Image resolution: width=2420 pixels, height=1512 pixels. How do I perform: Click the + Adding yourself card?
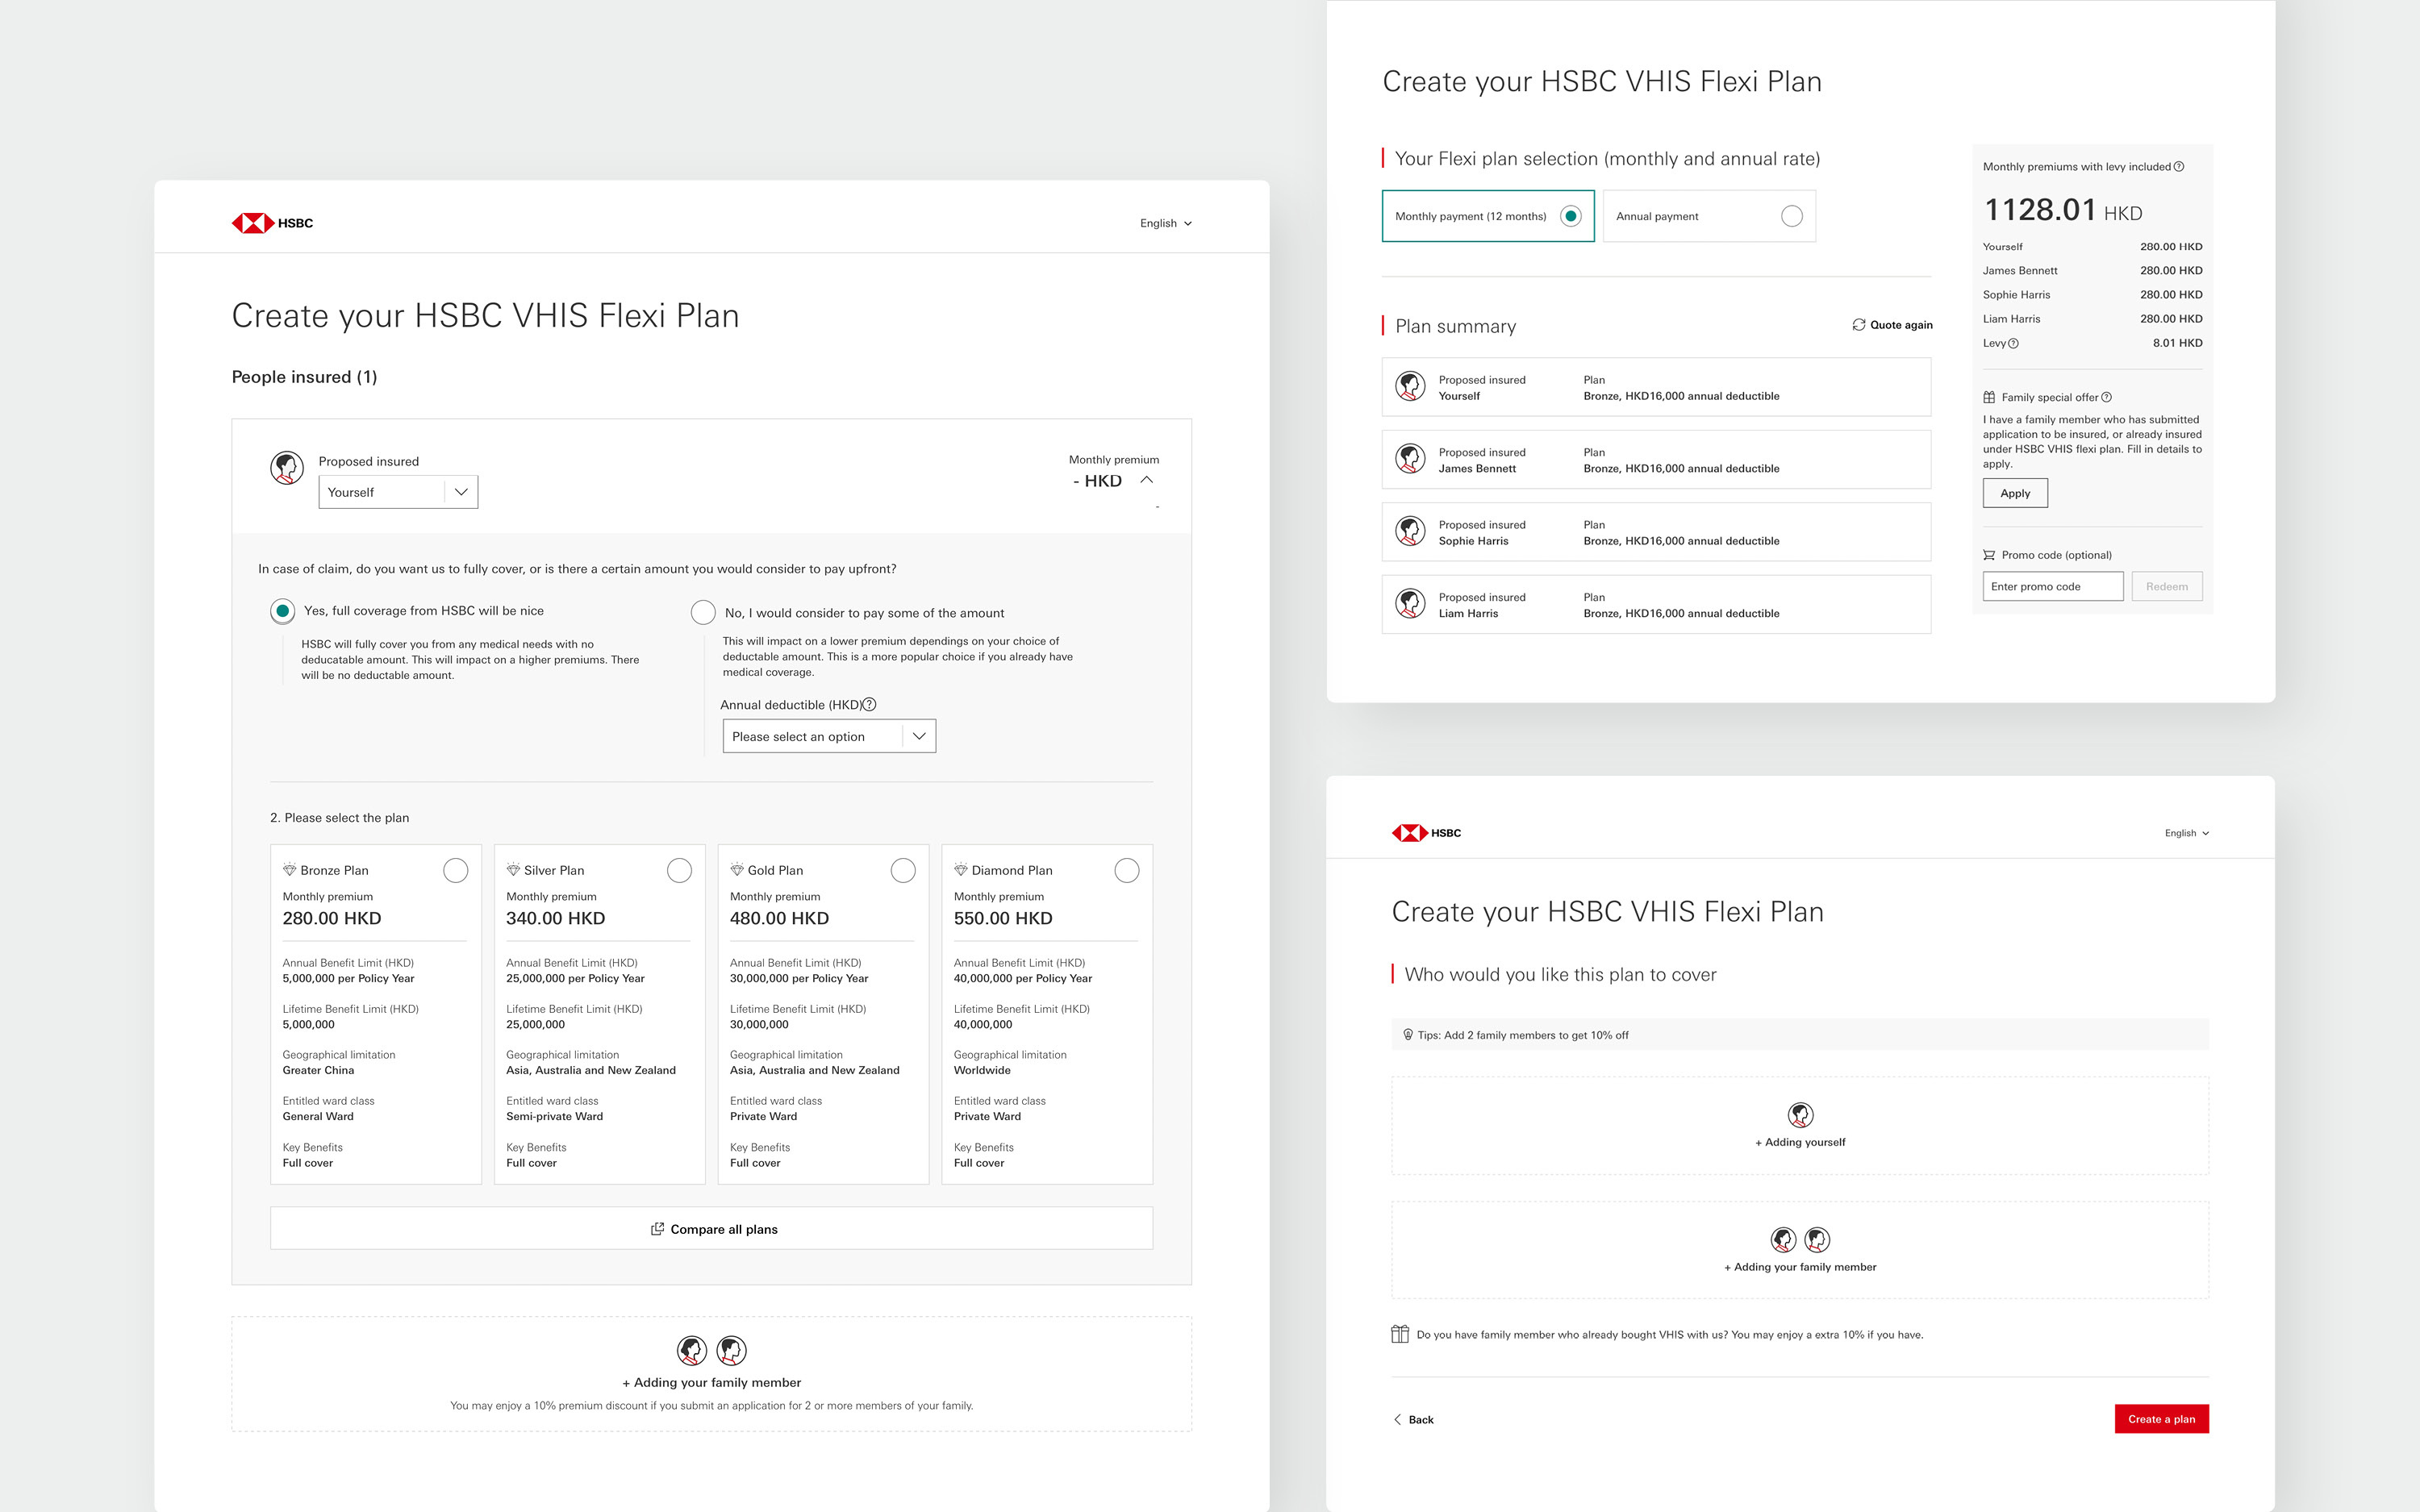pos(1800,1126)
